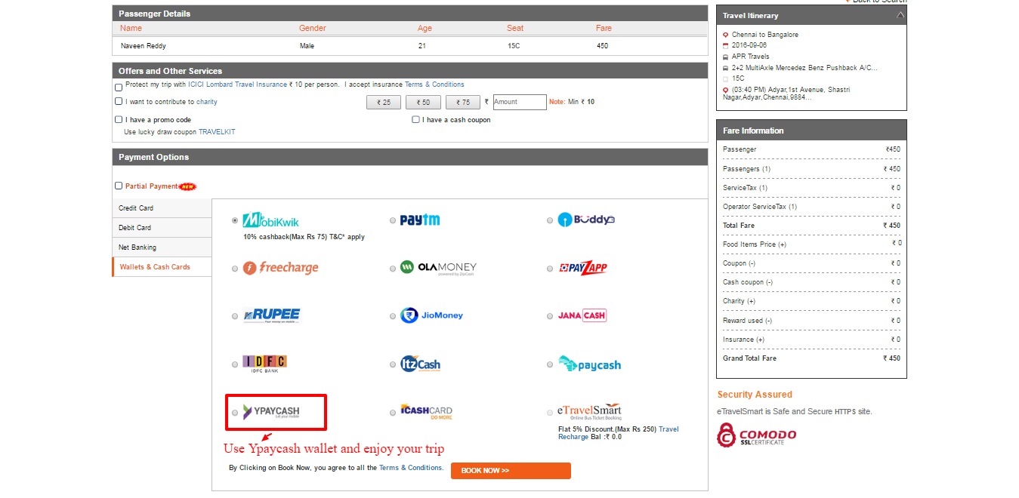Screen dimensions: 1019x498
Task: Tick the ICICI Lombard travel insurance checkbox
Action: [119, 87]
